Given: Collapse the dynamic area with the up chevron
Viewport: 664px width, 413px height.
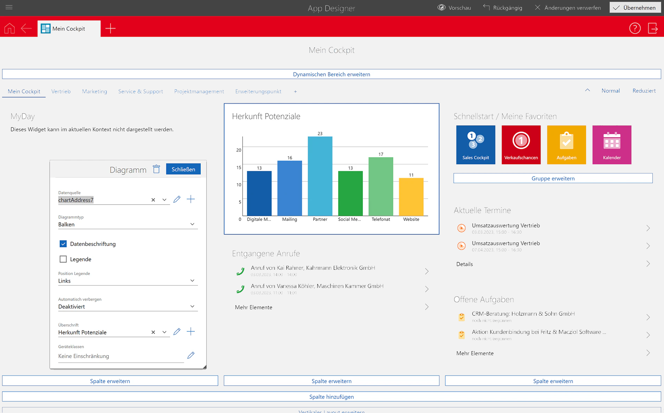Looking at the screenshot, I should 587,90.
